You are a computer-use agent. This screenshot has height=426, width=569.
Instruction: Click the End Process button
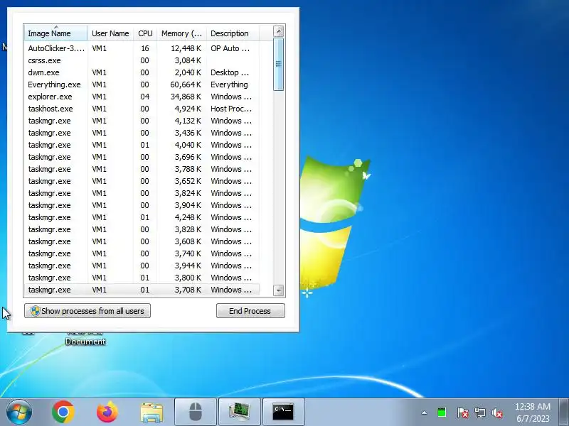click(x=250, y=311)
